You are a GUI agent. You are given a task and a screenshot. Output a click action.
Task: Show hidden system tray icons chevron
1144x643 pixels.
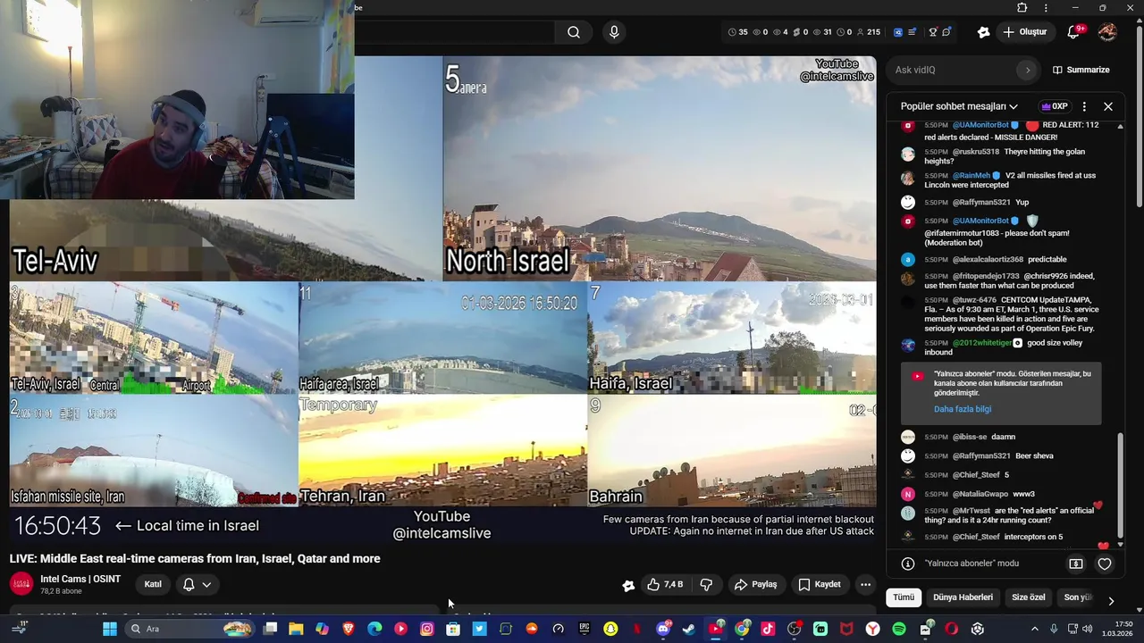[1035, 629]
